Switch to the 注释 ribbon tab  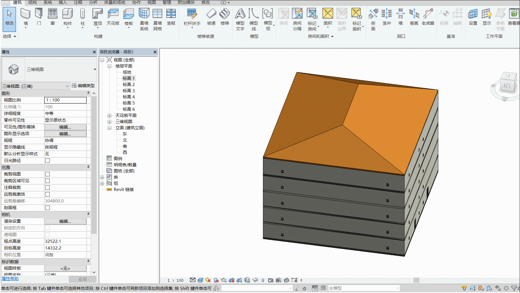(x=78, y=3)
